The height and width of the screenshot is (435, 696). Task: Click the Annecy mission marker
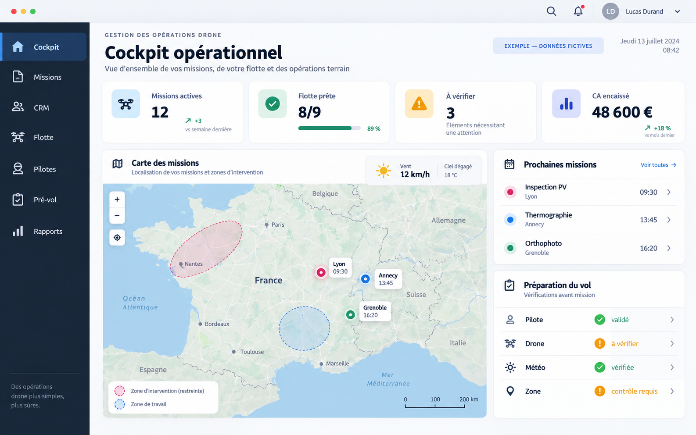pyautogui.click(x=365, y=278)
